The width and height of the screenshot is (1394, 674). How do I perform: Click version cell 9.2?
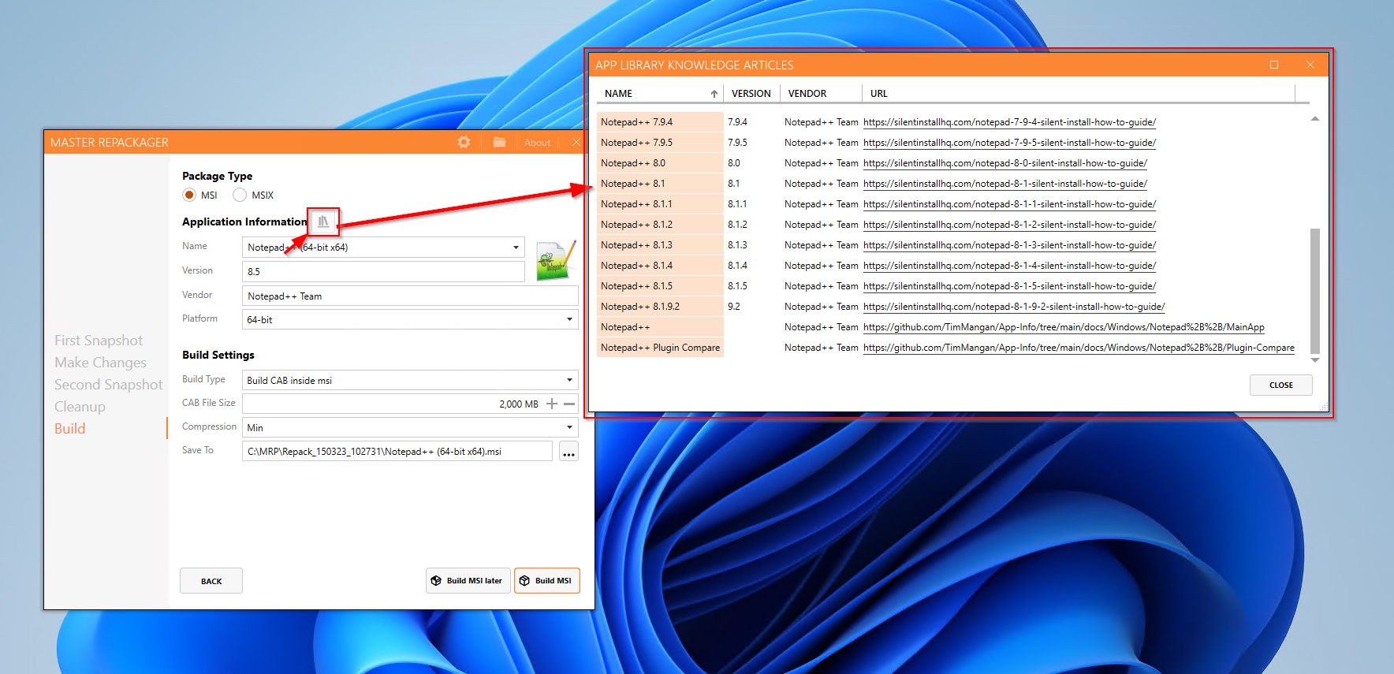[x=734, y=307]
